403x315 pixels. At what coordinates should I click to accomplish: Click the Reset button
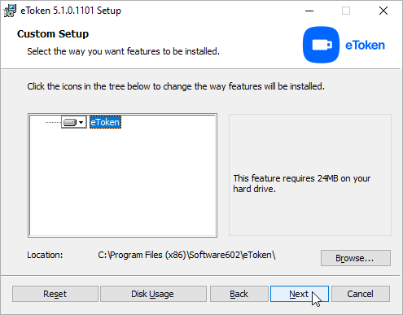point(55,294)
